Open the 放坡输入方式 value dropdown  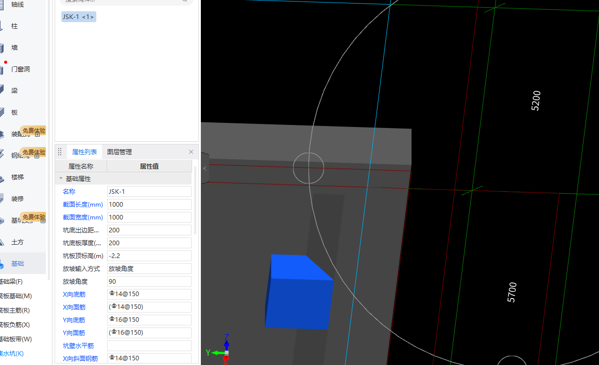[149, 268]
